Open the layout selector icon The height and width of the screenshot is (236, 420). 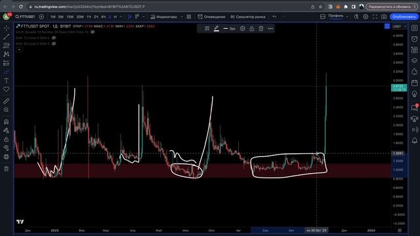click(323, 17)
